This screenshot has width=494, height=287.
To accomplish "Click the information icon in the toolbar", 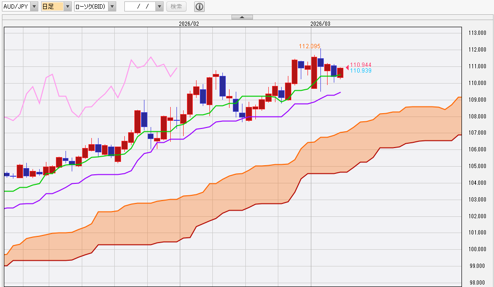I will point(199,7).
